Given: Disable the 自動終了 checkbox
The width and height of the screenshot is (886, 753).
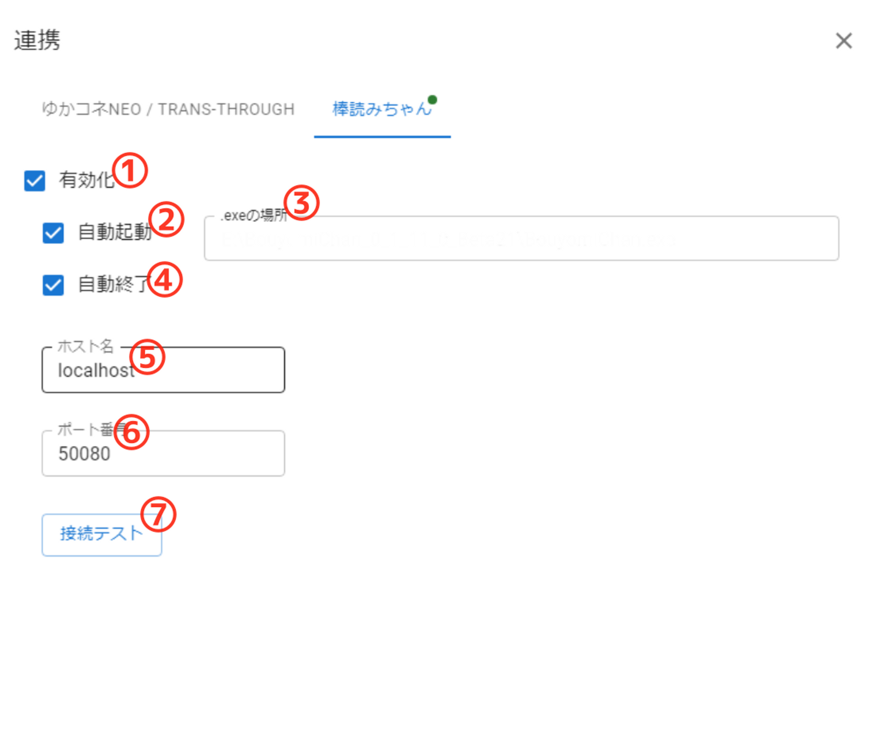Looking at the screenshot, I should tap(53, 285).
